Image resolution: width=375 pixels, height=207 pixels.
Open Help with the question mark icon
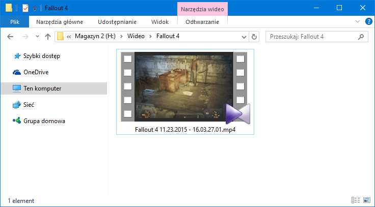click(x=368, y=21)
